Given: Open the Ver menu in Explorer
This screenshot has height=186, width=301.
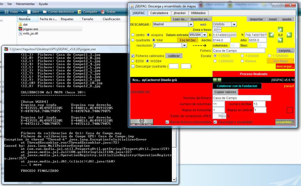Looking at the screenshot, I should [x=9, y=4].
